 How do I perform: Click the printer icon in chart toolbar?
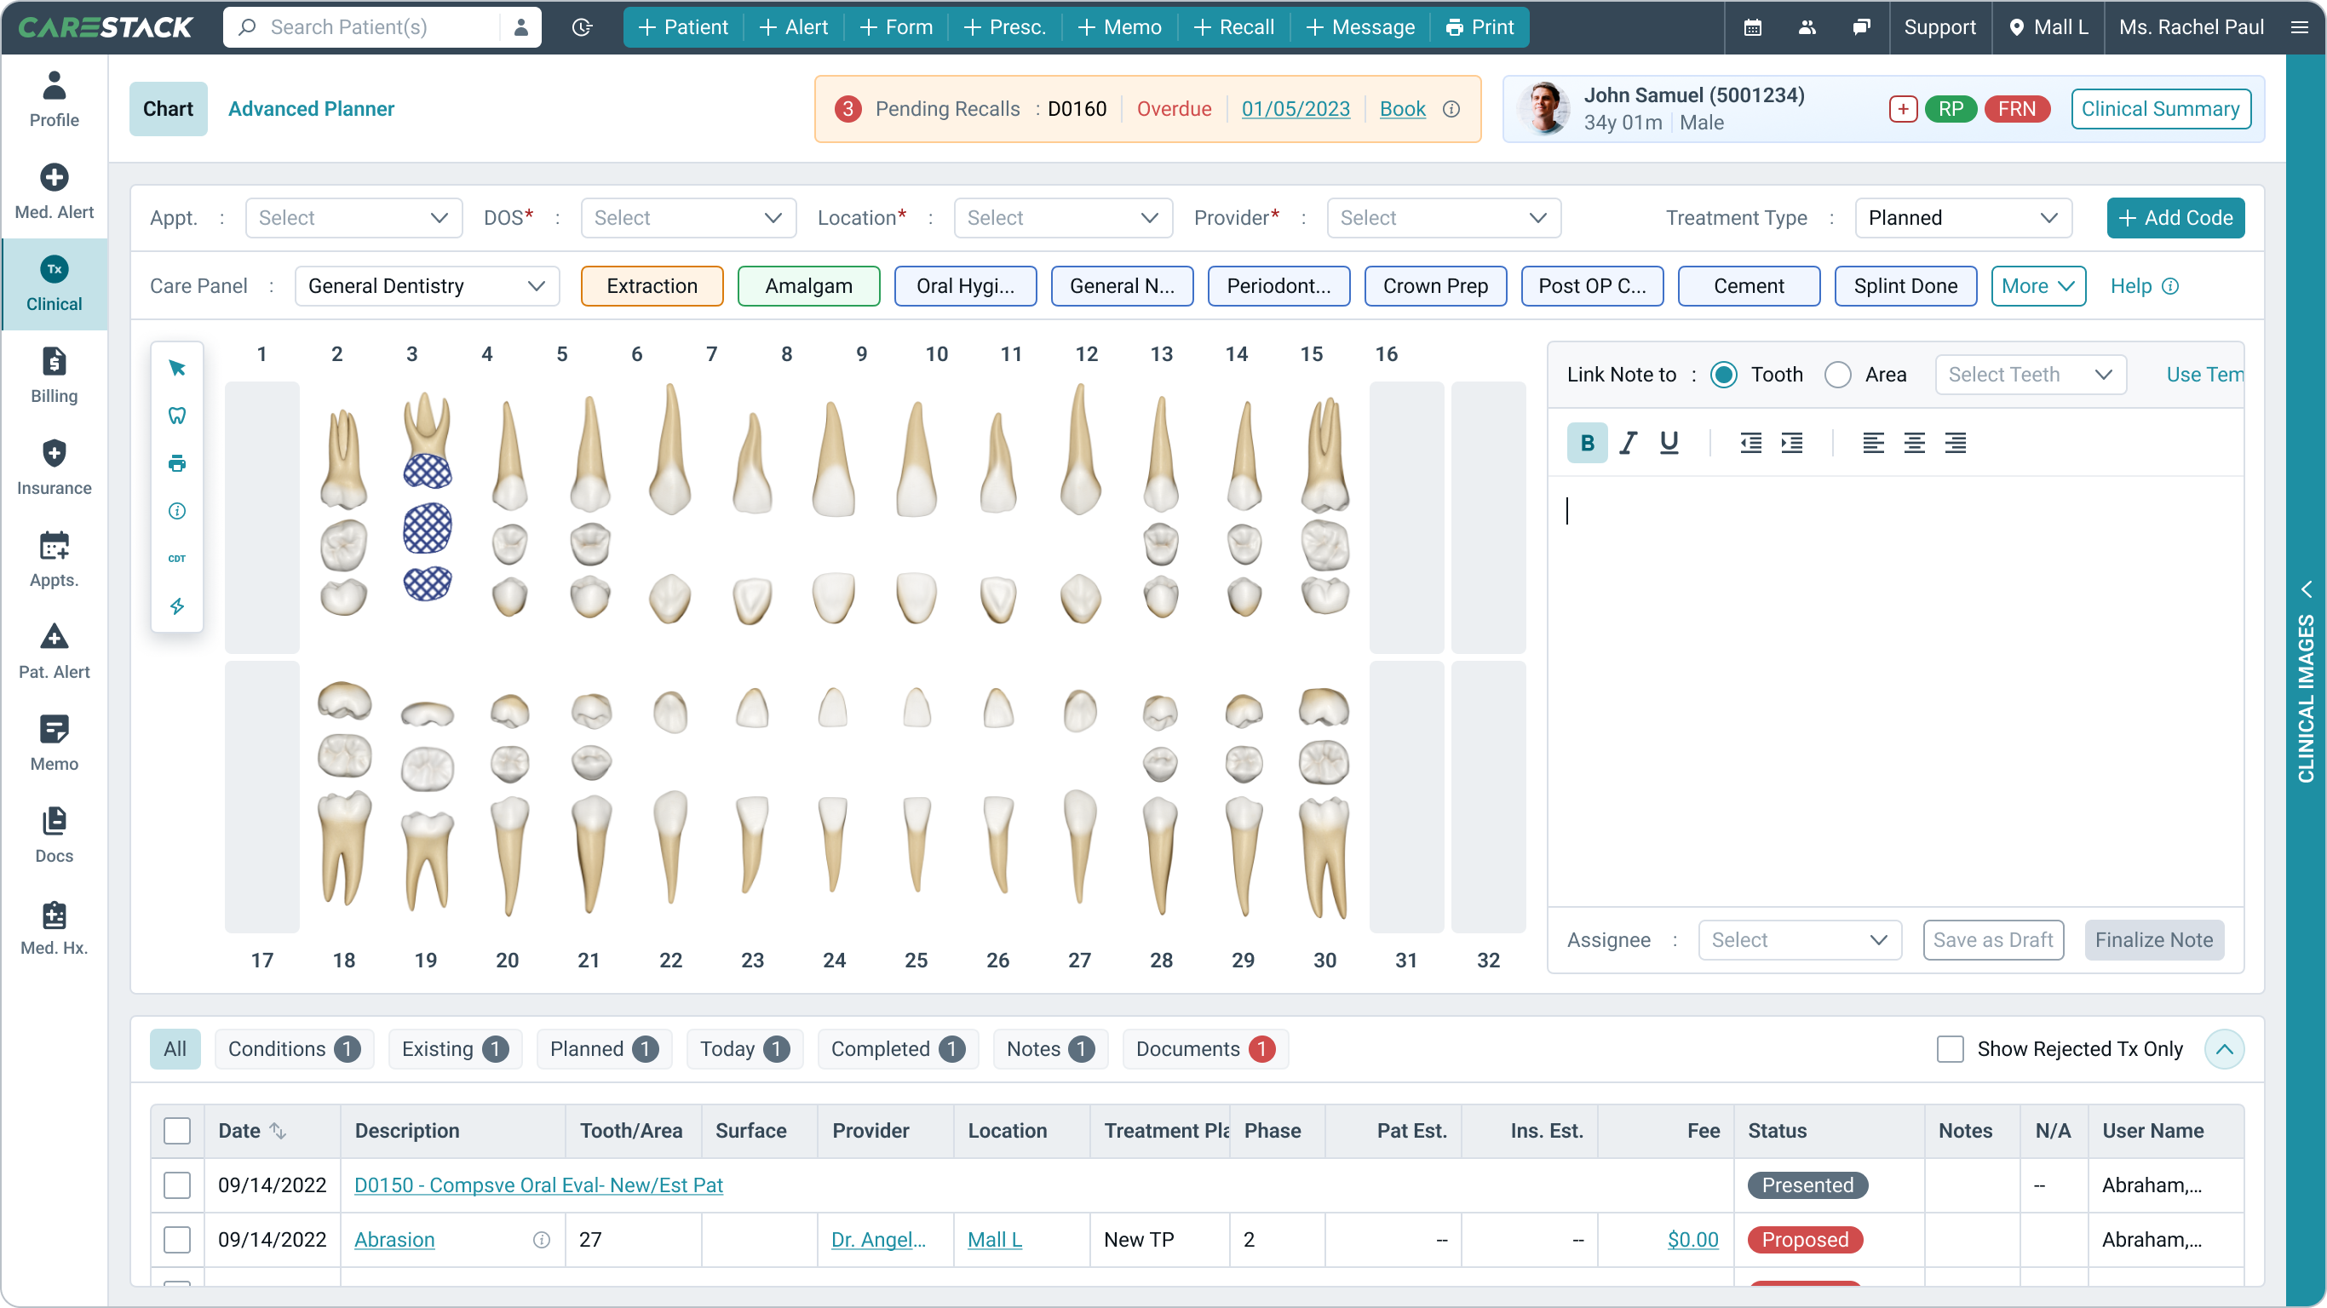177,463
